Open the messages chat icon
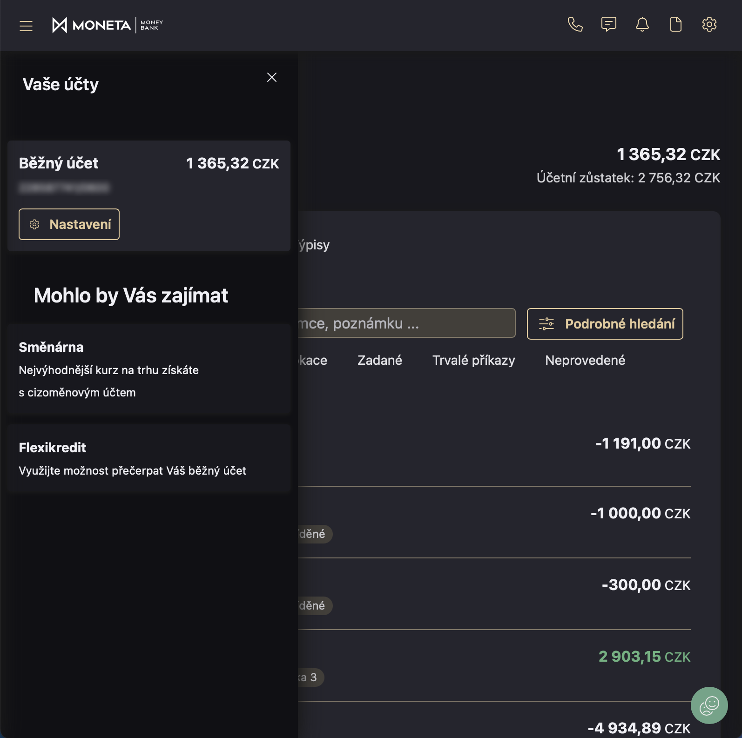The image size is (742, 738). click(608, 24)
